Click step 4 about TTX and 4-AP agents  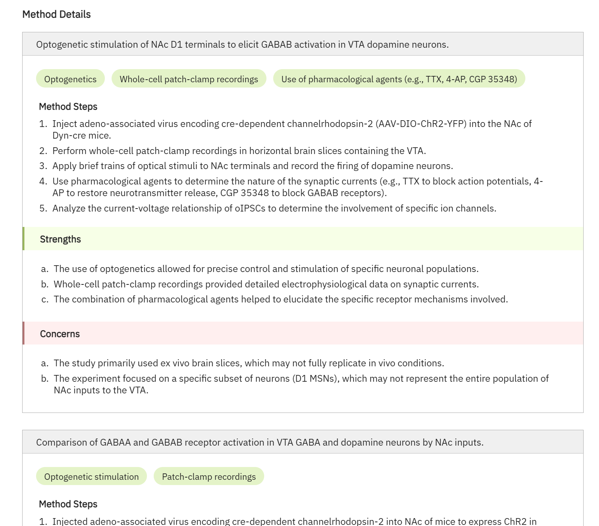(292, 187)
